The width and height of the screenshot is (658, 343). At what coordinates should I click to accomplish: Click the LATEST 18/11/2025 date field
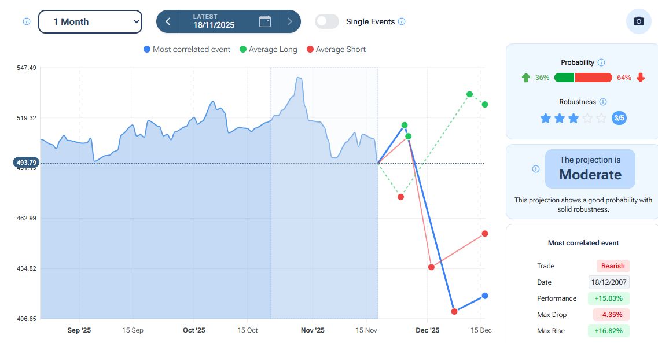[x=213, y=21]
